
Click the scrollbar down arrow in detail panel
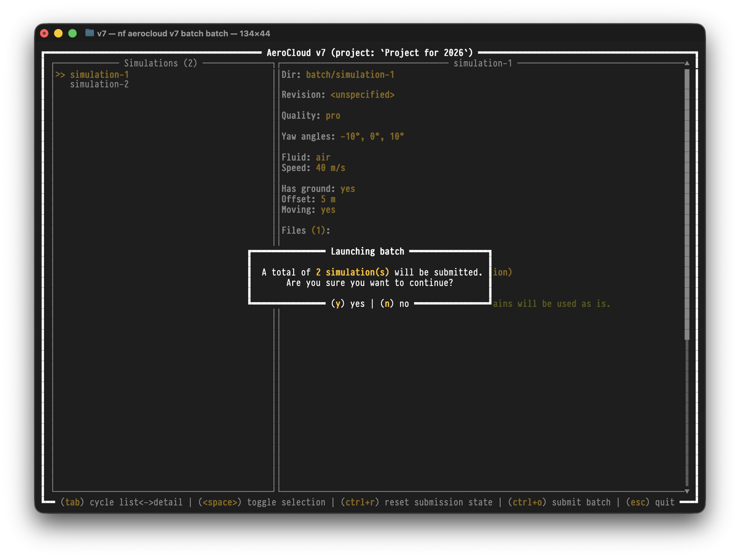(687, 491)
